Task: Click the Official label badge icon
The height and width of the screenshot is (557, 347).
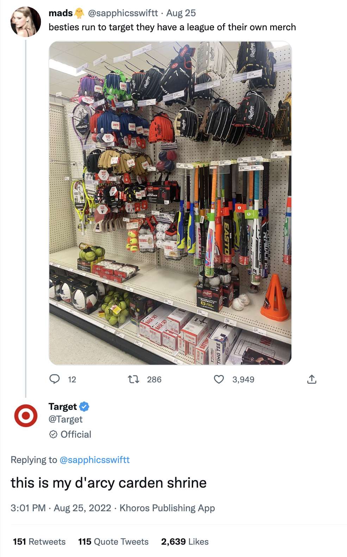Action: click(x=53, y=434)
